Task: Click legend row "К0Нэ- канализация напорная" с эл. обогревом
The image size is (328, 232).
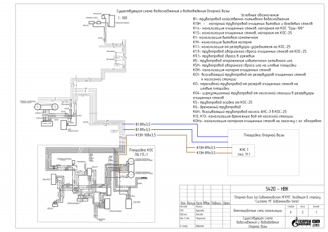Action: [257, 121]
